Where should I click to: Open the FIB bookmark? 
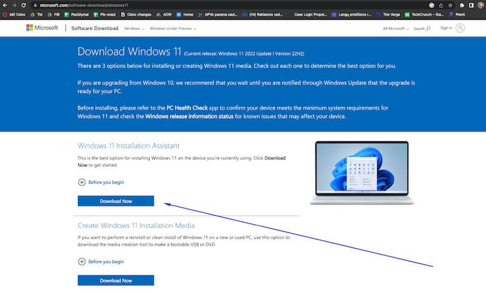pyautogui.click(x=53, y=15)
